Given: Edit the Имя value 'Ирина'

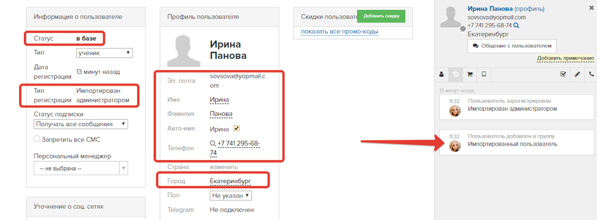Looking at the screenshot, I should (219, 100).
